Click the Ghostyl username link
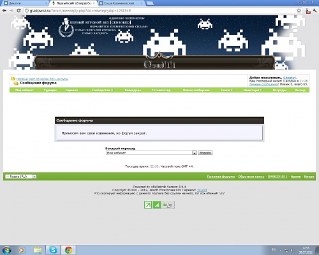The width and height of the screenshot is (319, 255). 290,78
